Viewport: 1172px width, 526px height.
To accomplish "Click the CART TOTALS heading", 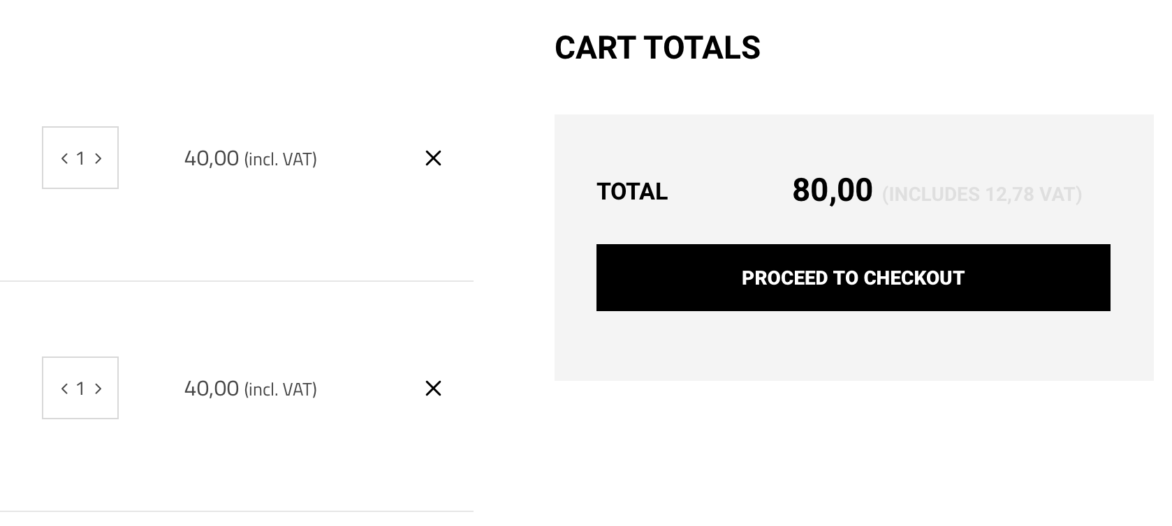I will click(x=658, y=47).
